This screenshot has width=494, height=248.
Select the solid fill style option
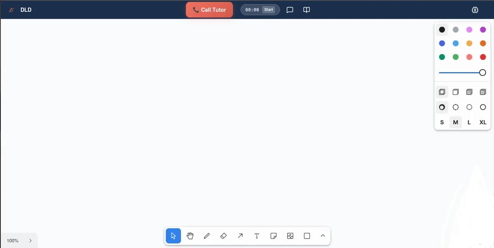coord(469,92)
